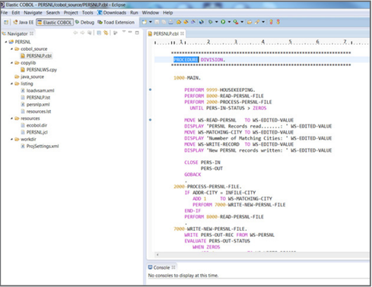
Task: Select the Navigator view tab
Action: pos(17,33)
